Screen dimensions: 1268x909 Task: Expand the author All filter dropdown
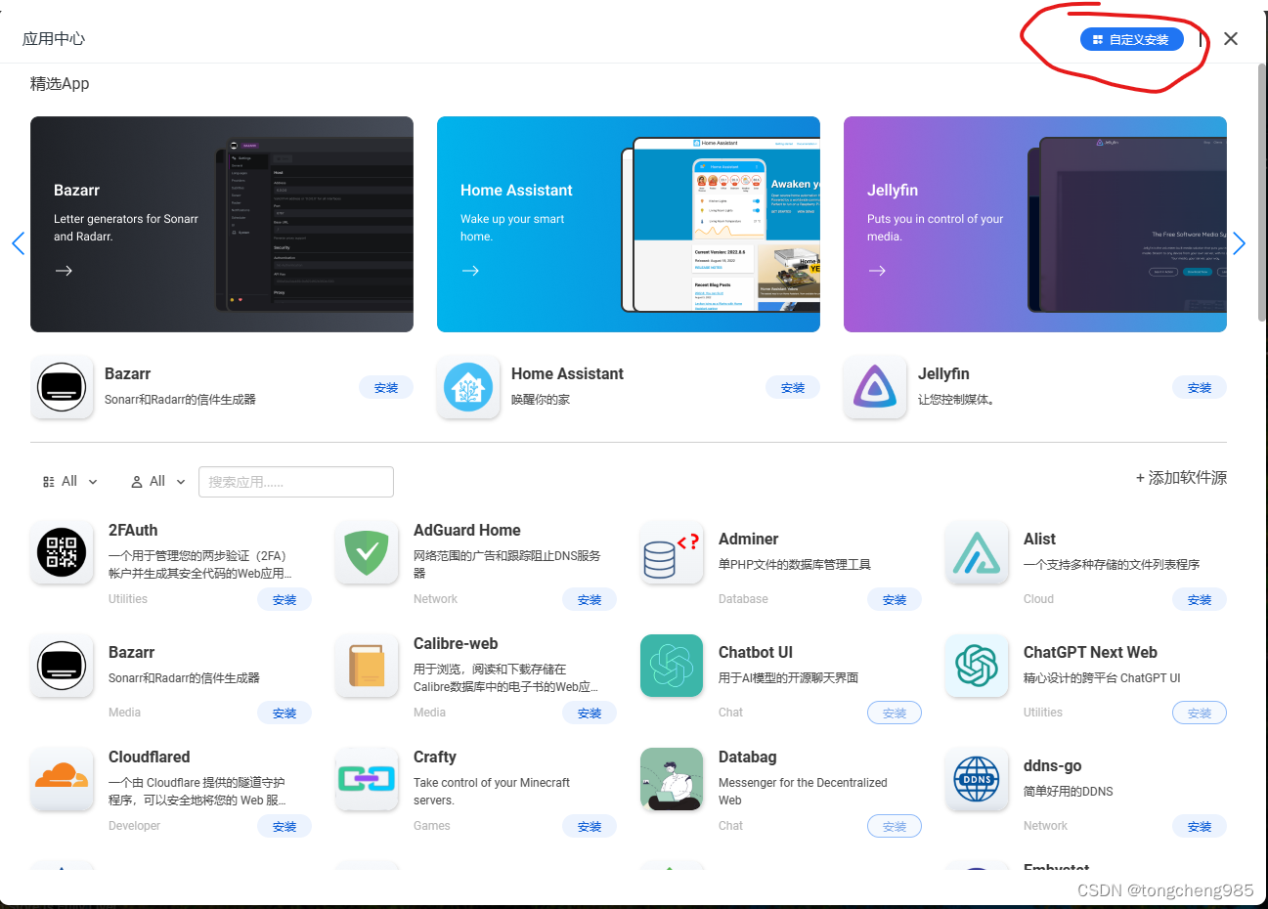(158, 481)
